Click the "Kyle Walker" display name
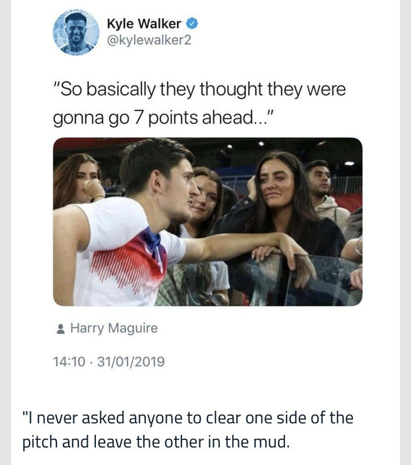 coord(144,24)
